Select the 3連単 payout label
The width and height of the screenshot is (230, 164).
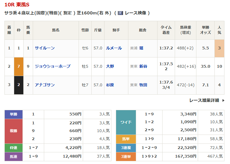[126, 157]
